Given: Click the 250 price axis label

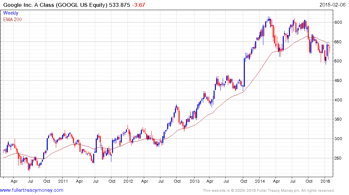Looking at the screenshot, I should tap(338, 158).
